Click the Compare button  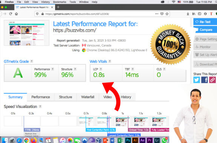(x=205, y=30)
